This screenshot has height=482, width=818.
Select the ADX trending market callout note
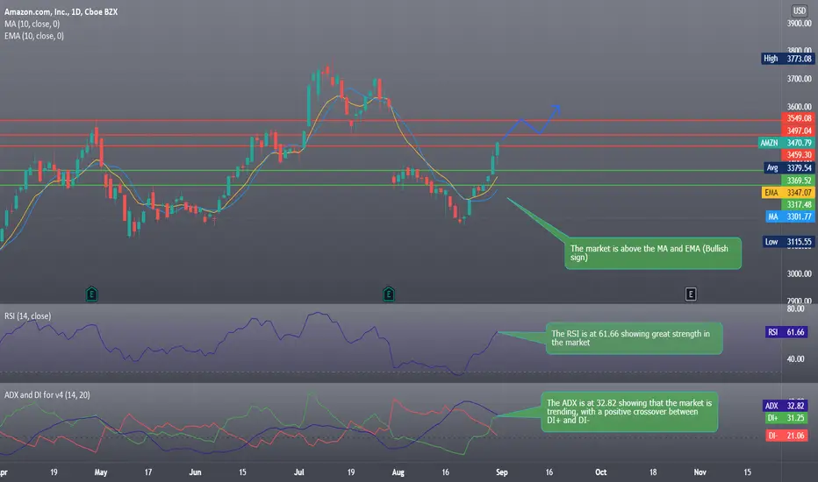tap(629, 412)
